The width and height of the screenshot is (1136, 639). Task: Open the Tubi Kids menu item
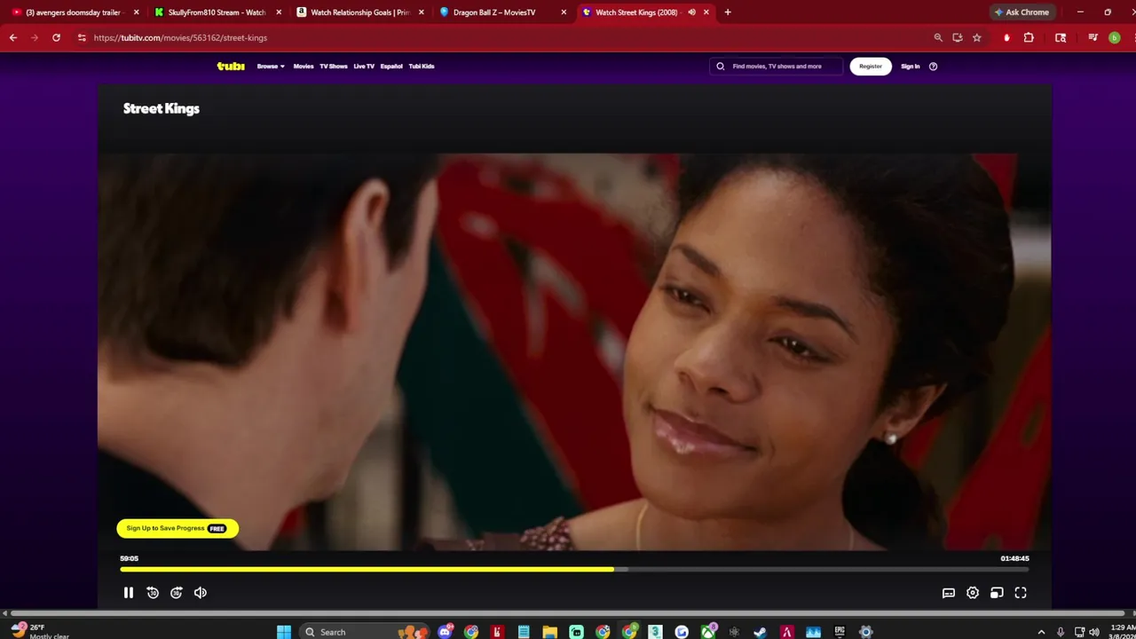[422, 66]
